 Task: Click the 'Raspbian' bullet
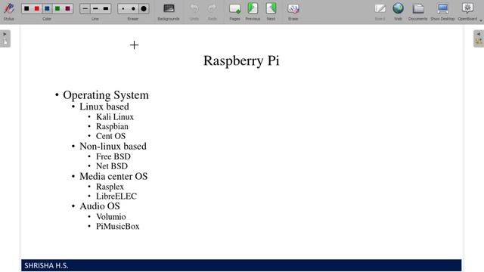[x=112, y=127]
